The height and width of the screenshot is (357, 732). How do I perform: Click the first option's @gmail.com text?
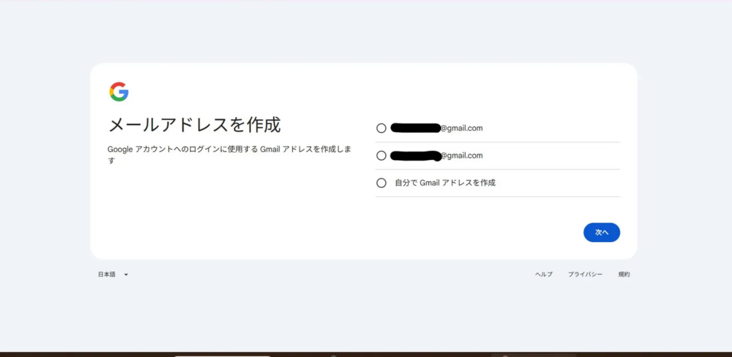pyautogui.click(x=462, y=129)
